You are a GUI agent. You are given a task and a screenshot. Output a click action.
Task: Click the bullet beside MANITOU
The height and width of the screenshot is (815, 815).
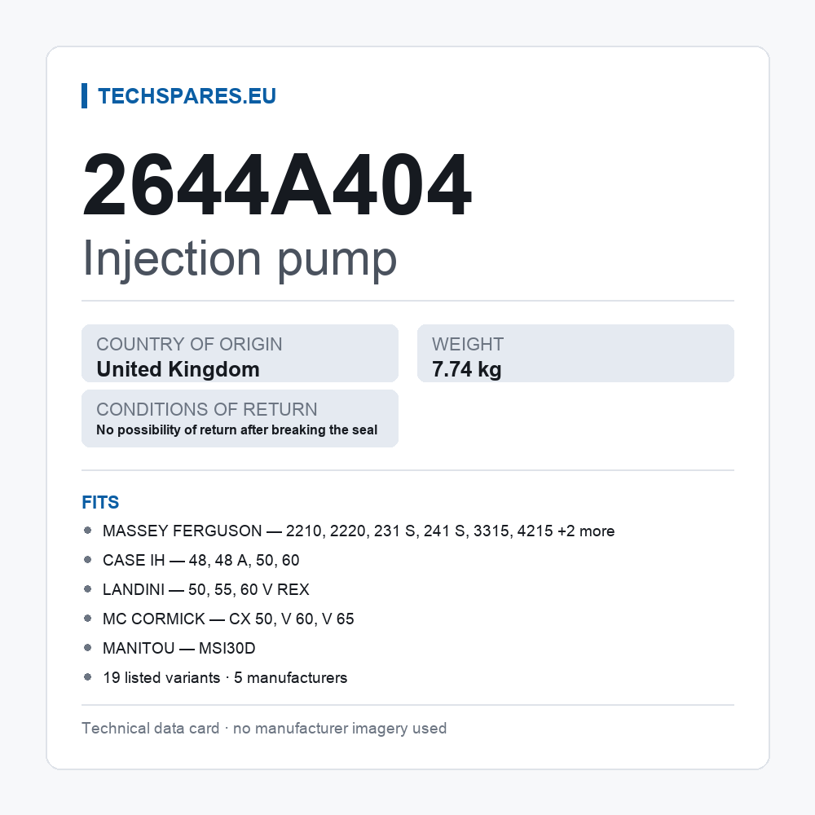click(x=88, y=648)
